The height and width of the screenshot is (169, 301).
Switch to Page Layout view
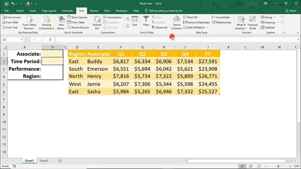point(251,166)
